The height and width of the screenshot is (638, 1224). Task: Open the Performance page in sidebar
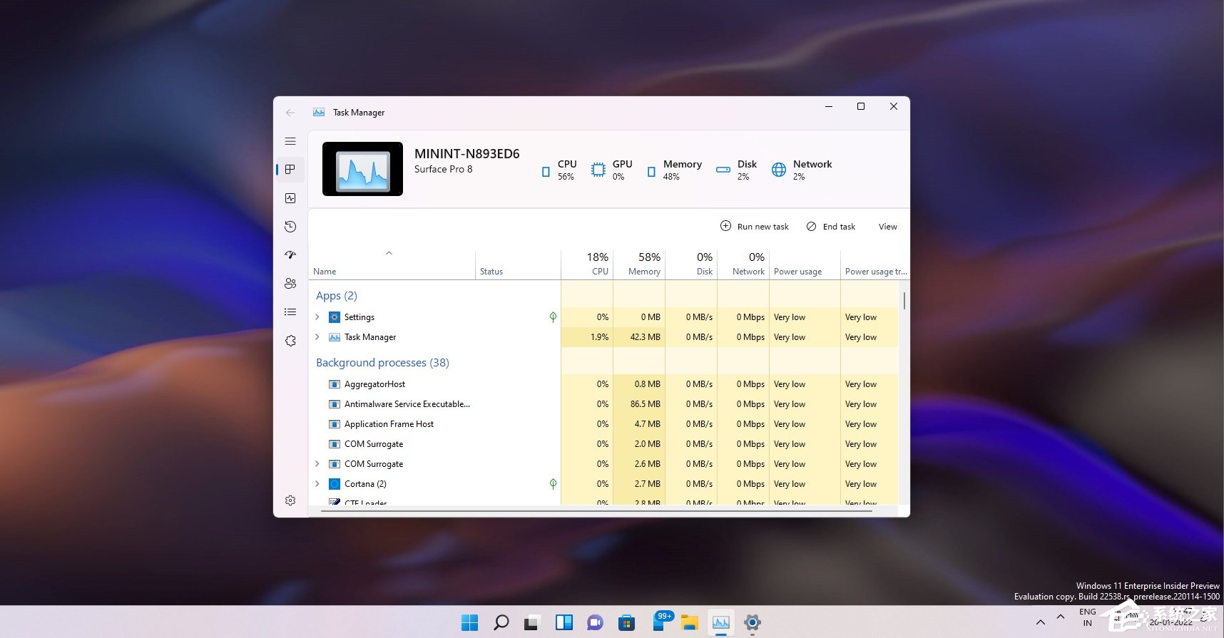coord(290,198)
